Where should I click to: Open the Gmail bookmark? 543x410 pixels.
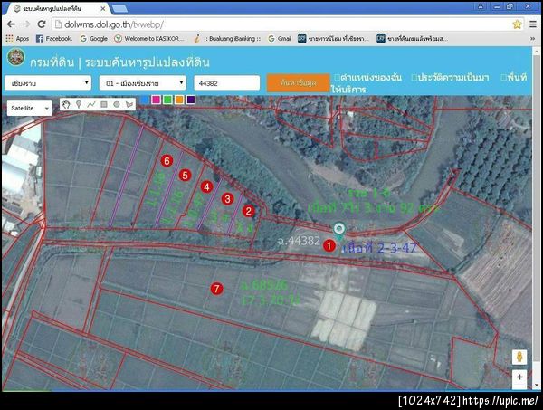click(x=280, y=38)
